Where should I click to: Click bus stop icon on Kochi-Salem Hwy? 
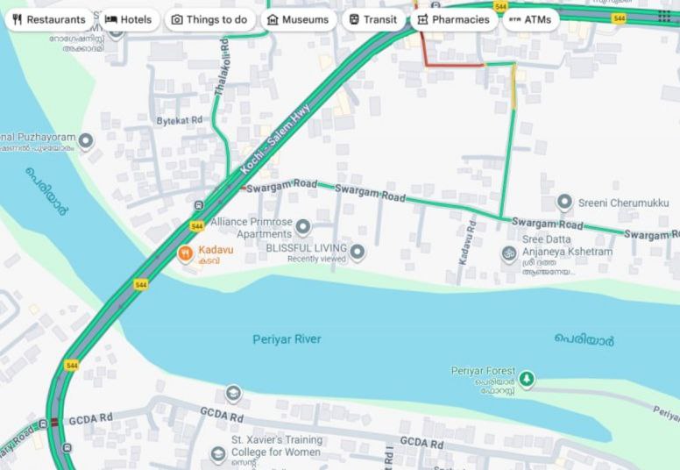click(199, 205)
